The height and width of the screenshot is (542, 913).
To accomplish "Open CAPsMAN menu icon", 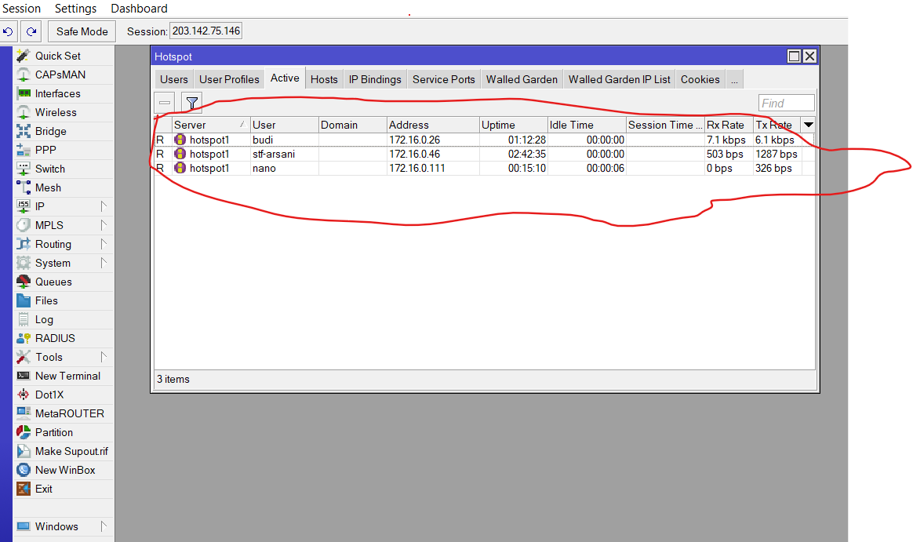I will coord(24,75).
